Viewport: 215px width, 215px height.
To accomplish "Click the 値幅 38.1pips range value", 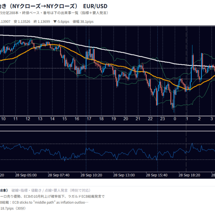I will pos(83,21).
